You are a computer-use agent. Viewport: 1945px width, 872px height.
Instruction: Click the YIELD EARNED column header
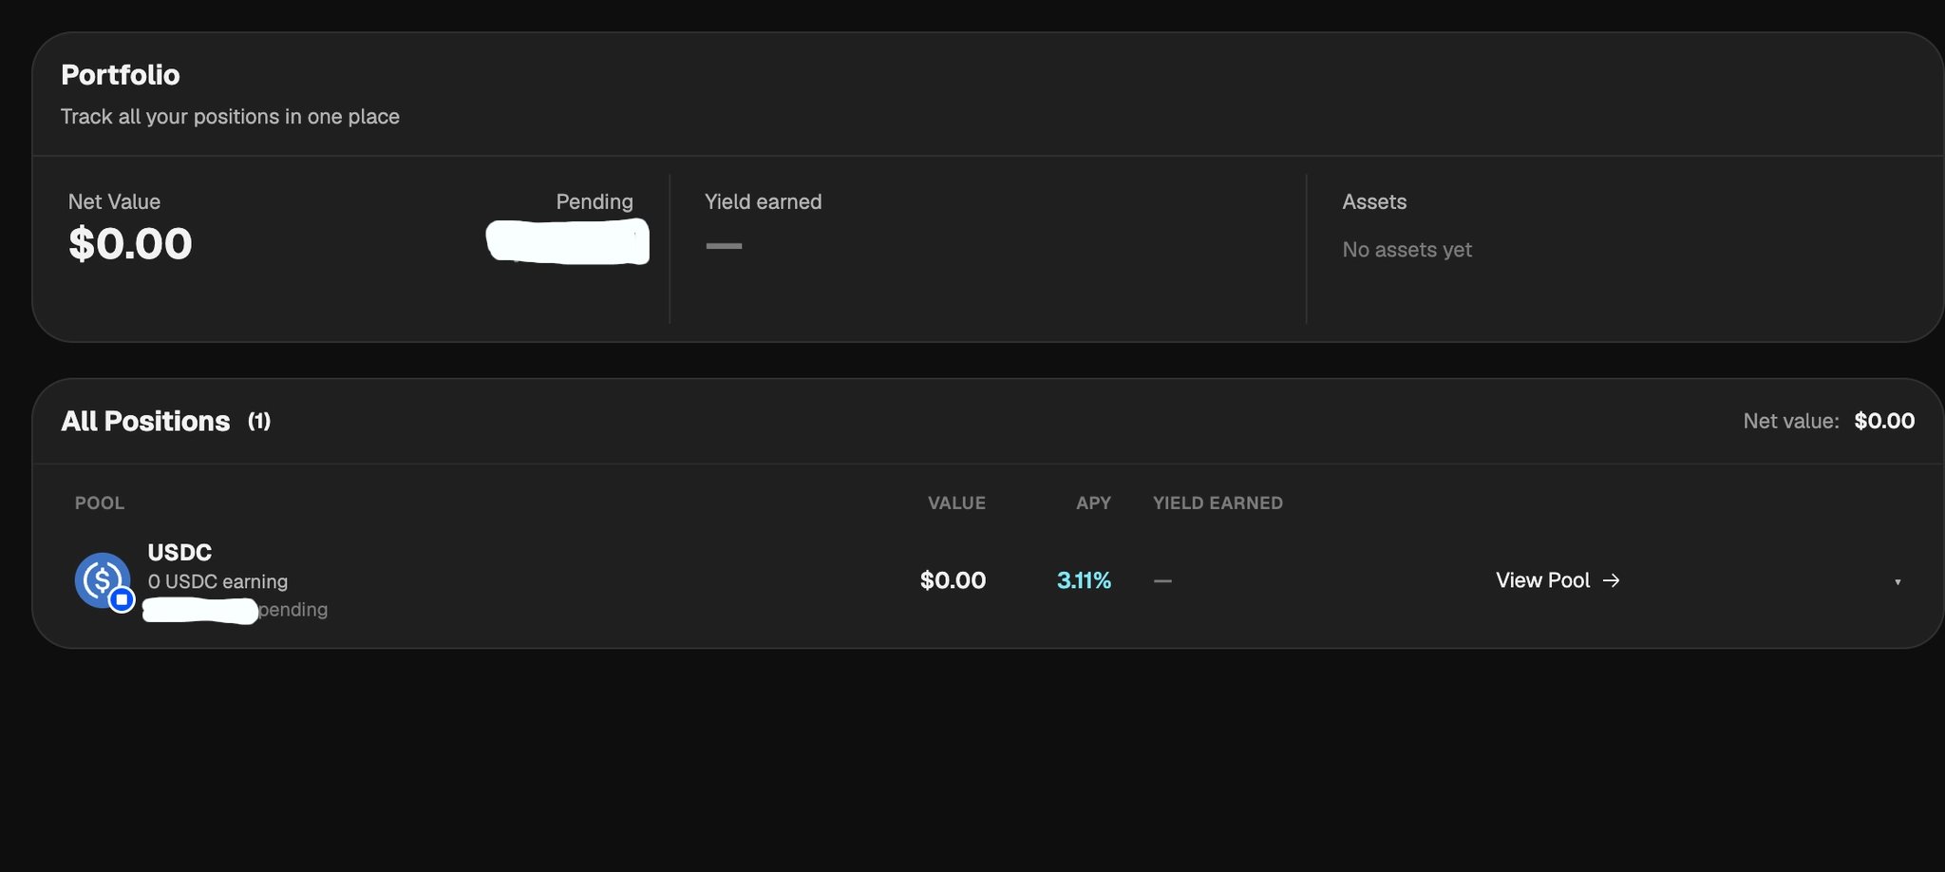pyautogui.click(x=1218, y=502)
